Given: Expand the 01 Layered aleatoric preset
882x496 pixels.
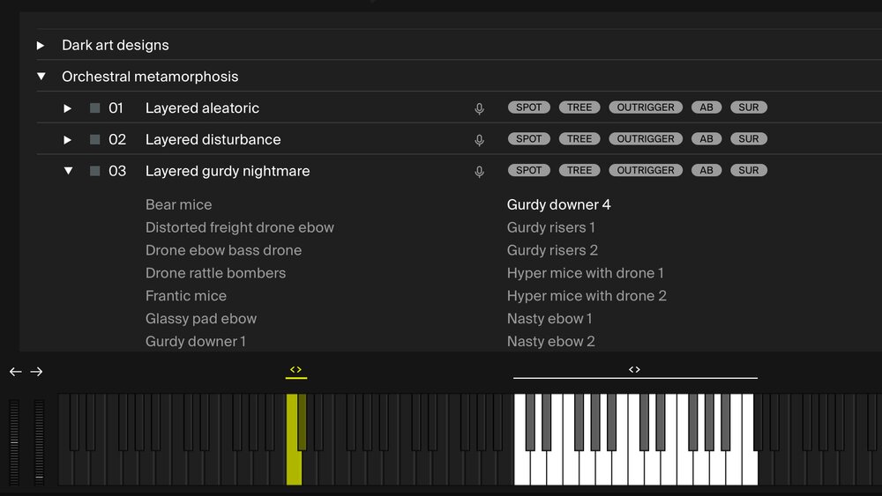Looking at the screenshot, I should tap(68, 108).
